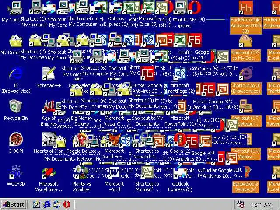Select the Recycle Bin icon

pos(16,106)
